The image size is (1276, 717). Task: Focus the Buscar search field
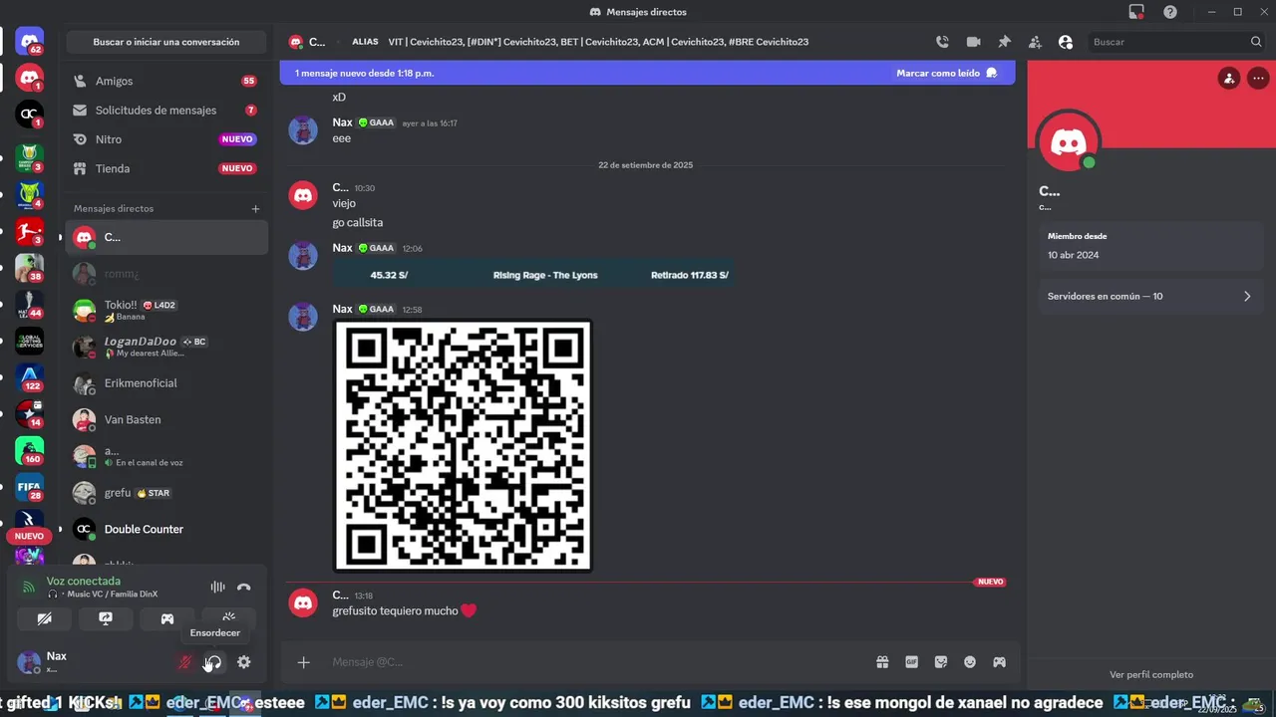[1176, 42]
